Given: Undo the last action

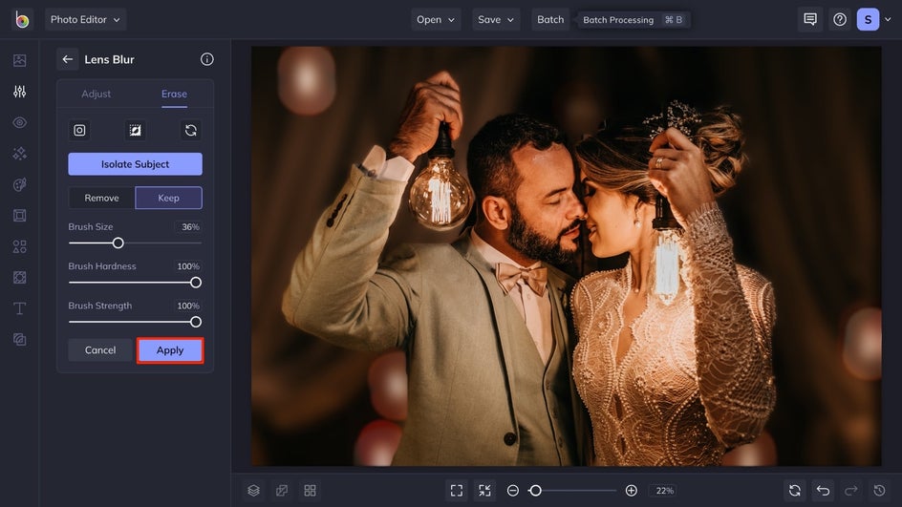Looking at the screenshot, I should 824,491.
